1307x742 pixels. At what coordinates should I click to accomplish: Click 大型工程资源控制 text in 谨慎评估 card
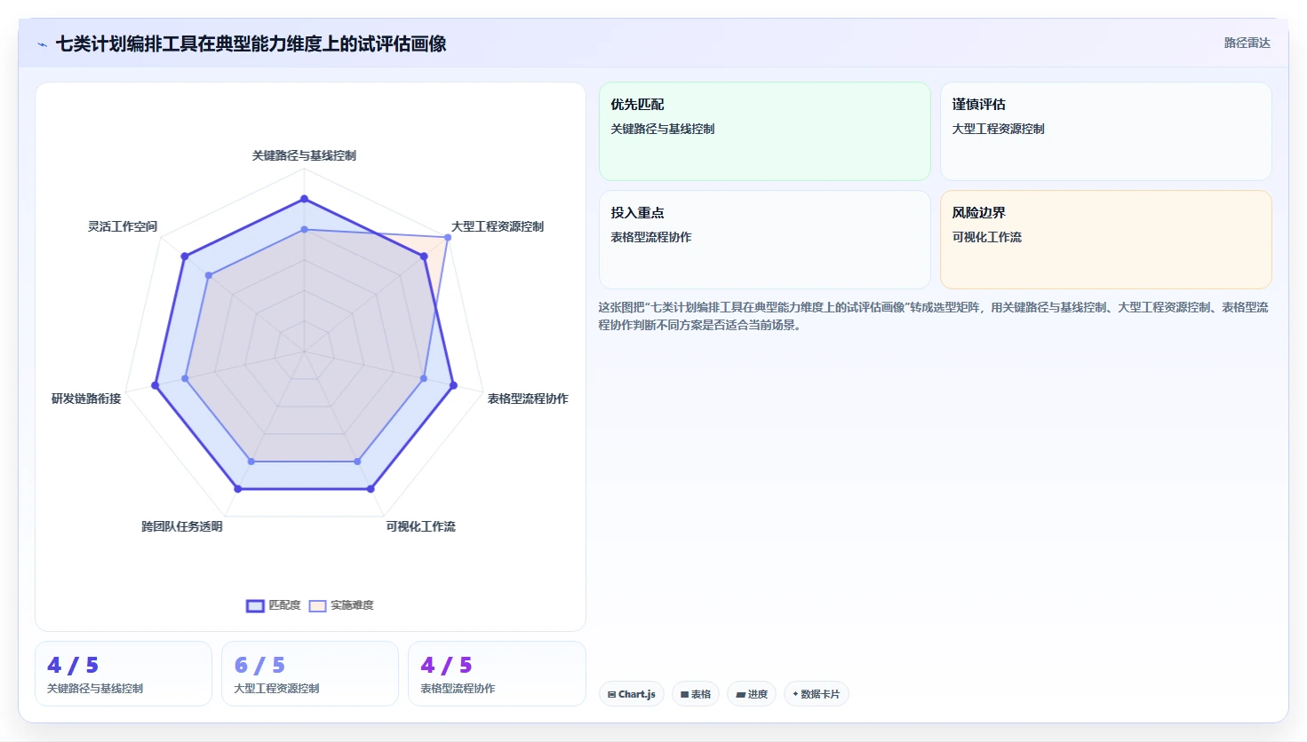[x=999, y=129]
